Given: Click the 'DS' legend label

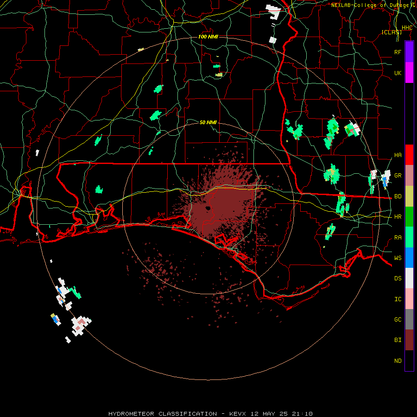Looking at the screenshot, I should point(398,278).
